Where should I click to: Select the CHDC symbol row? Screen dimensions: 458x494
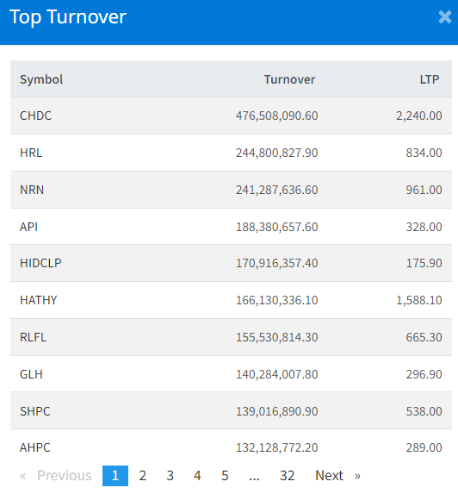231,116
